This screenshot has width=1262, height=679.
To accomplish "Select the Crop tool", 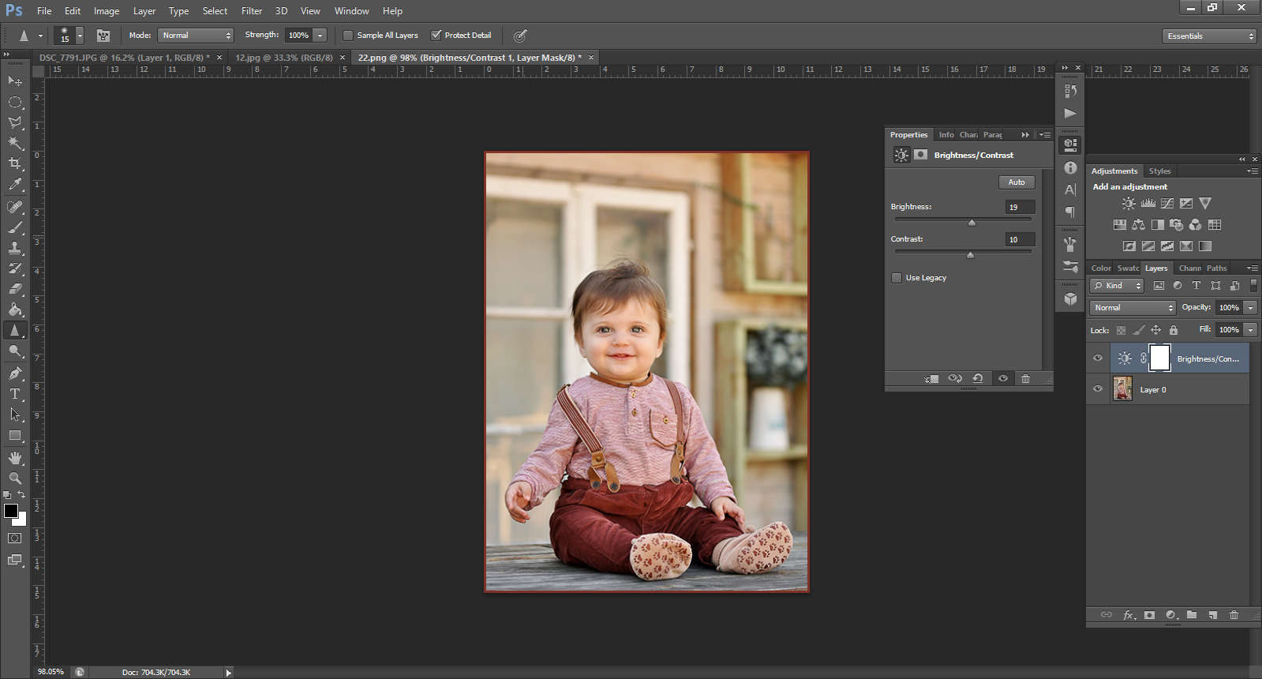I will pyautogui.click(x=15, y=163).
